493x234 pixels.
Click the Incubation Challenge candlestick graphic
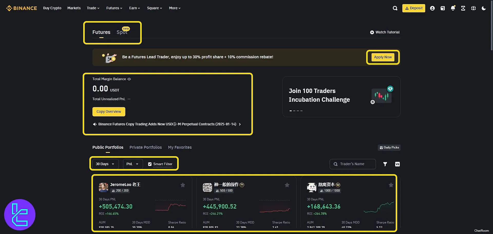tap(382, 96)
